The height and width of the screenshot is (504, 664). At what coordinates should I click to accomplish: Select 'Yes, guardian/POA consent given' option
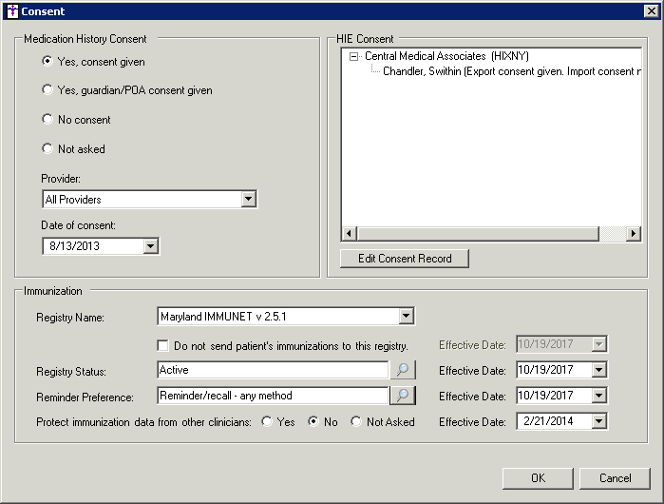coord(47,90)
